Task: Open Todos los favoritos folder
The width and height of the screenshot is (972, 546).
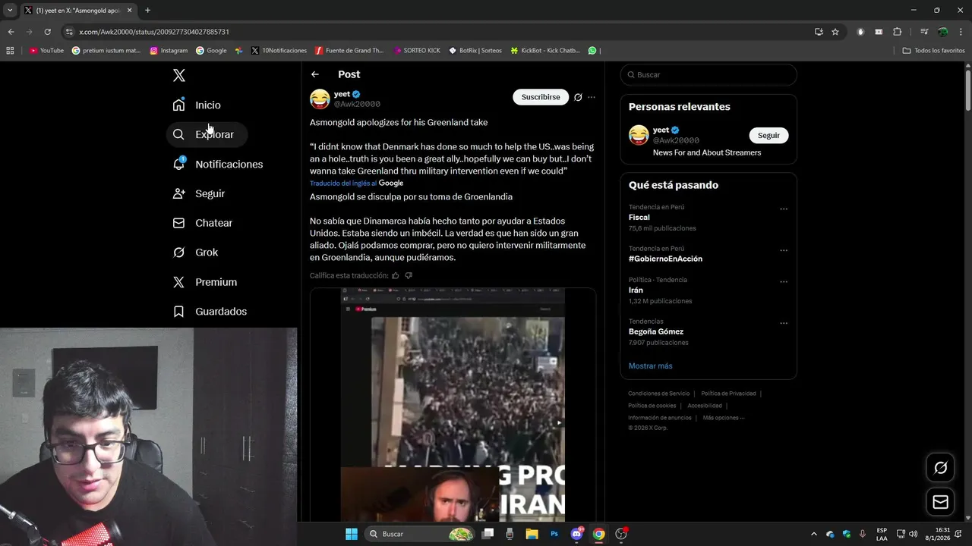Action: pyautogui.click(x=933, y=51)
